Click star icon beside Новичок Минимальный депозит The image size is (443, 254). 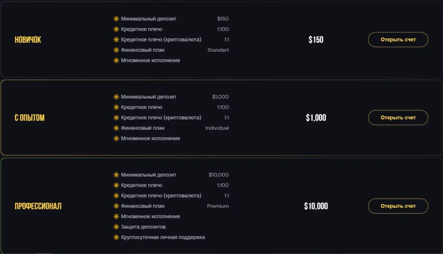click(116, 19)
